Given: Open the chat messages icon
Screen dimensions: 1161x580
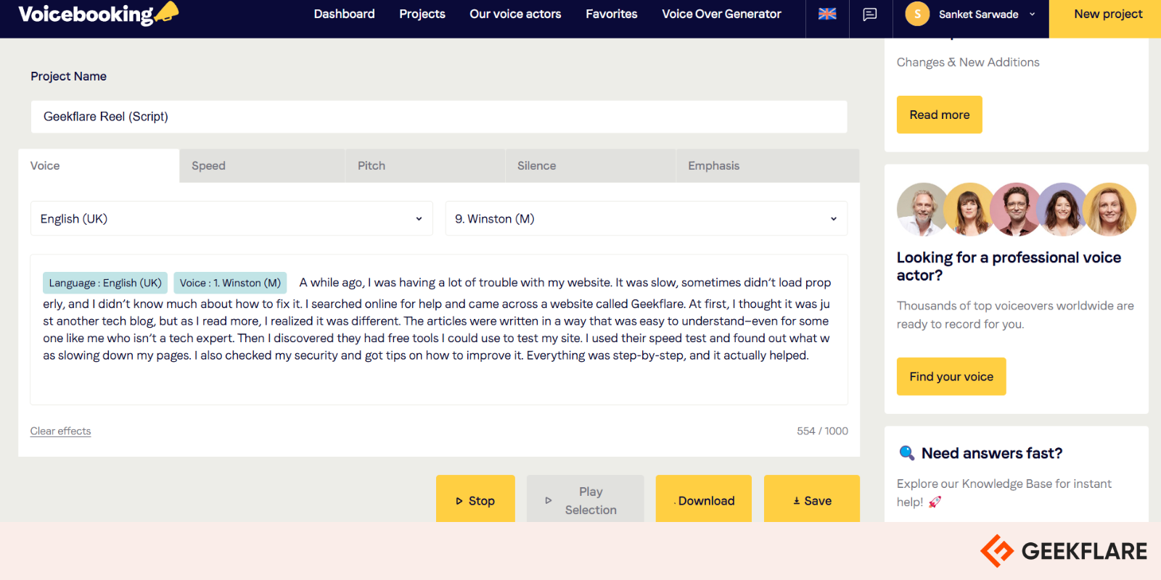Looking at the screenshot, I should tap(869, 14).
